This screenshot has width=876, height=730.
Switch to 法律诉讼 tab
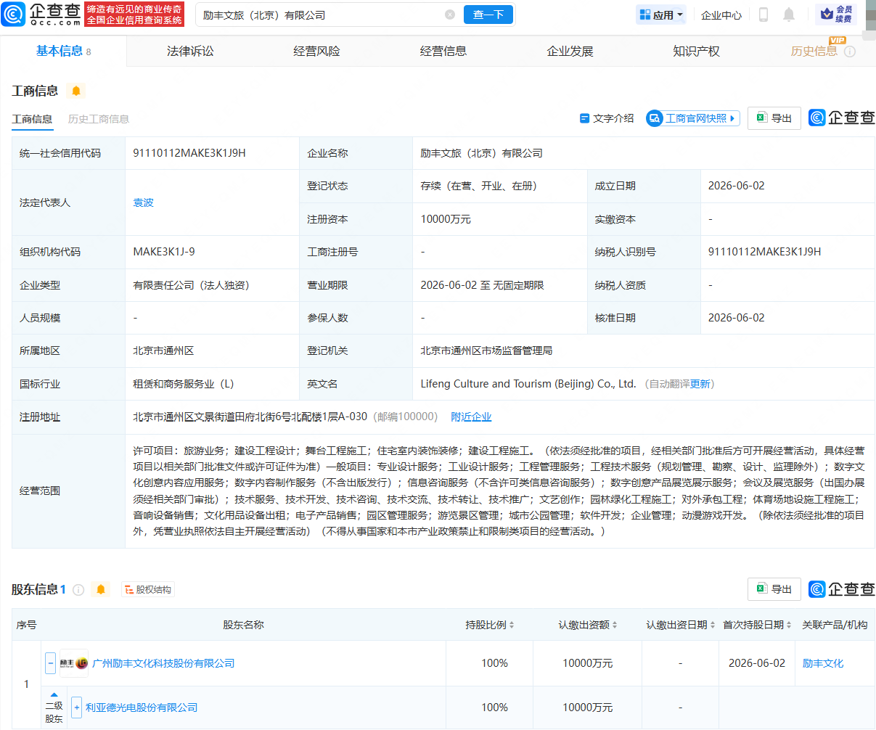click(x=190, y=51)
